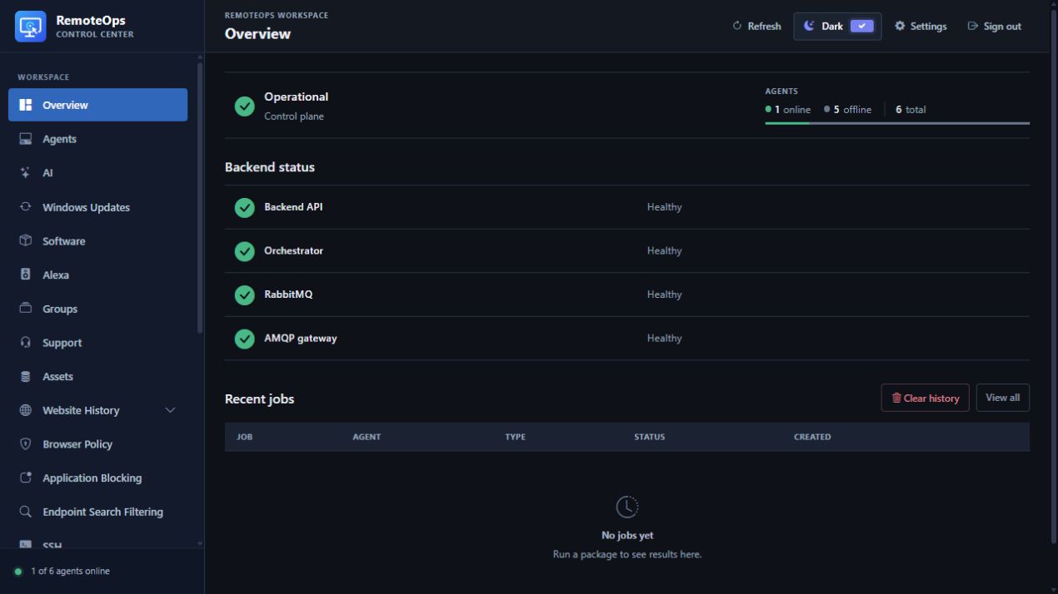
Task: Click the Browser Policy shield icon
Action: (26, 444)
